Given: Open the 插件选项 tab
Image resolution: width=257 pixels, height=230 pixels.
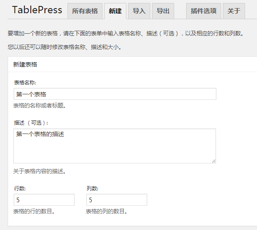Looking at the screenshot, I should [x=203, y=12].
